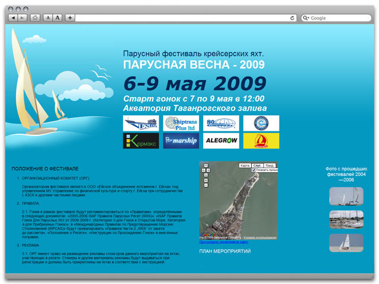Screen dimensions: 379x284
Task: Add a bookmark with the plus button
Action: click(x=70, y=18)
